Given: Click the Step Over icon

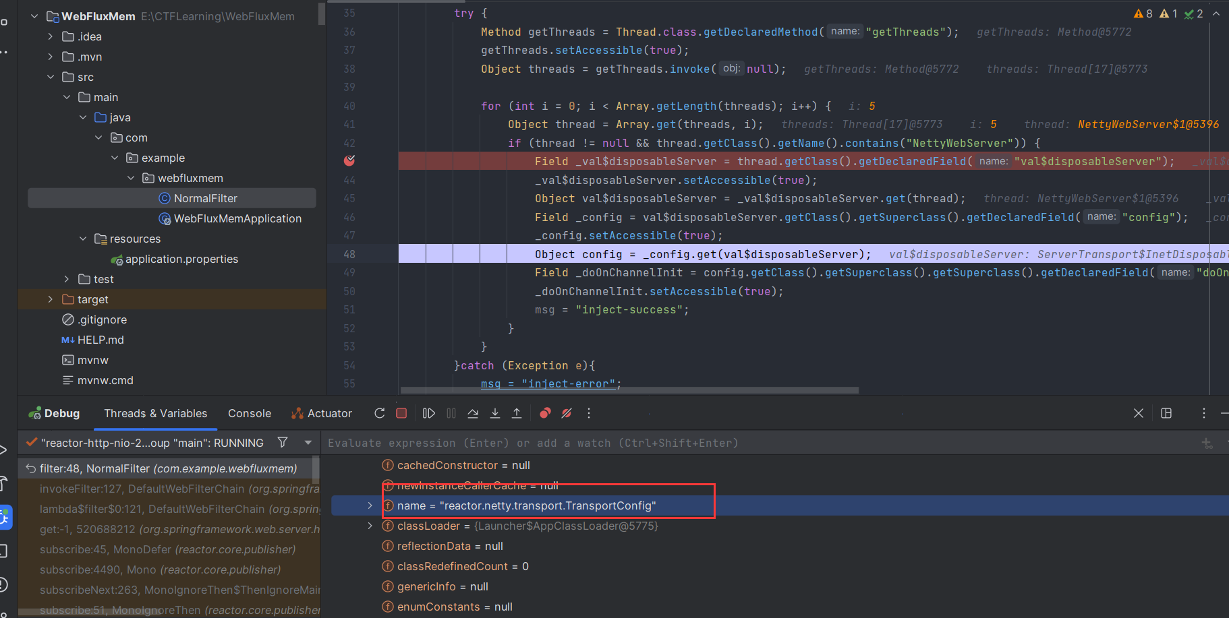Looking at the screenshot, I should tap(473, 413).
